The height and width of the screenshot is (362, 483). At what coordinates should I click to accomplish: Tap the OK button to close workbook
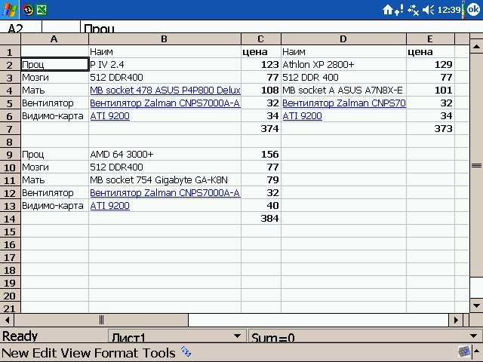click(x=473, y=10)
